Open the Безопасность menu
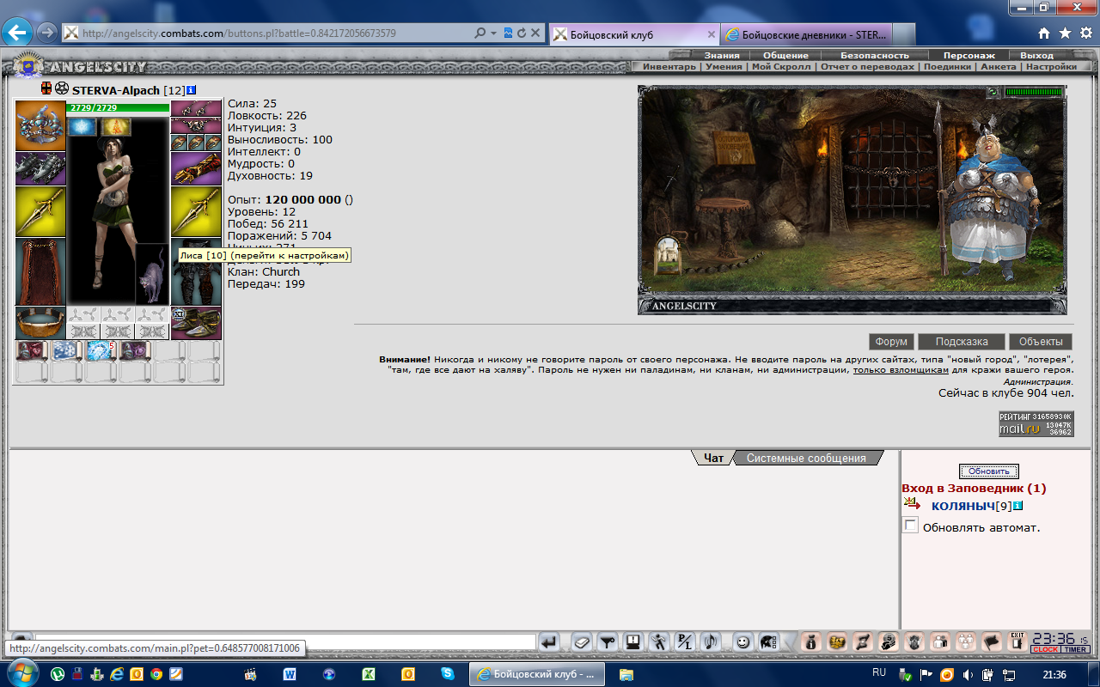1100x687 pixels. coord(874,55)
